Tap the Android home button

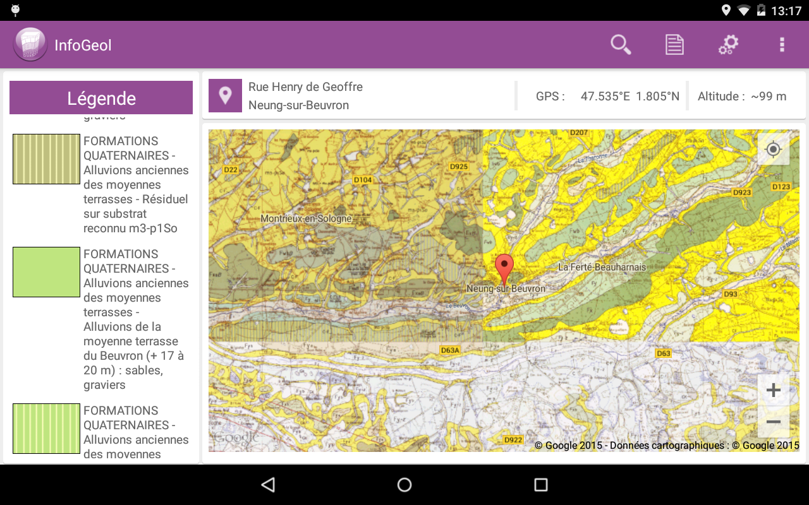(x=404, y=485)
